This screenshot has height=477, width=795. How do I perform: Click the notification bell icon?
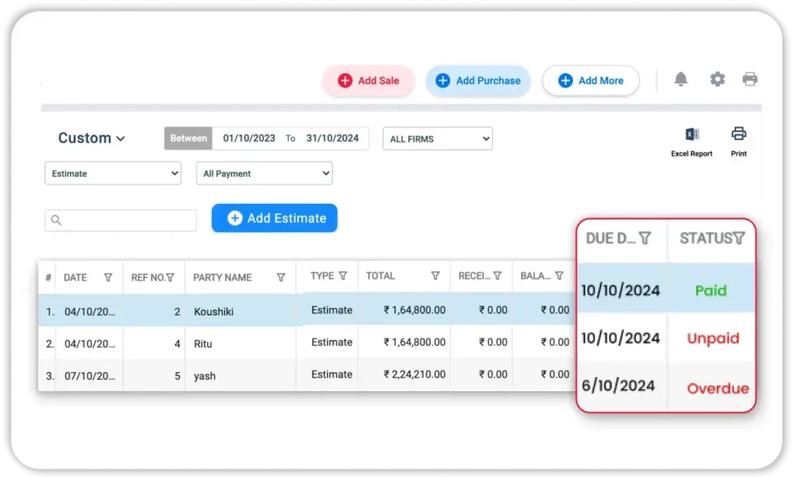coord(681,79)
